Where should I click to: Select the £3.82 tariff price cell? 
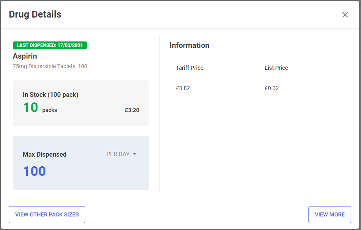pos(183,88)
